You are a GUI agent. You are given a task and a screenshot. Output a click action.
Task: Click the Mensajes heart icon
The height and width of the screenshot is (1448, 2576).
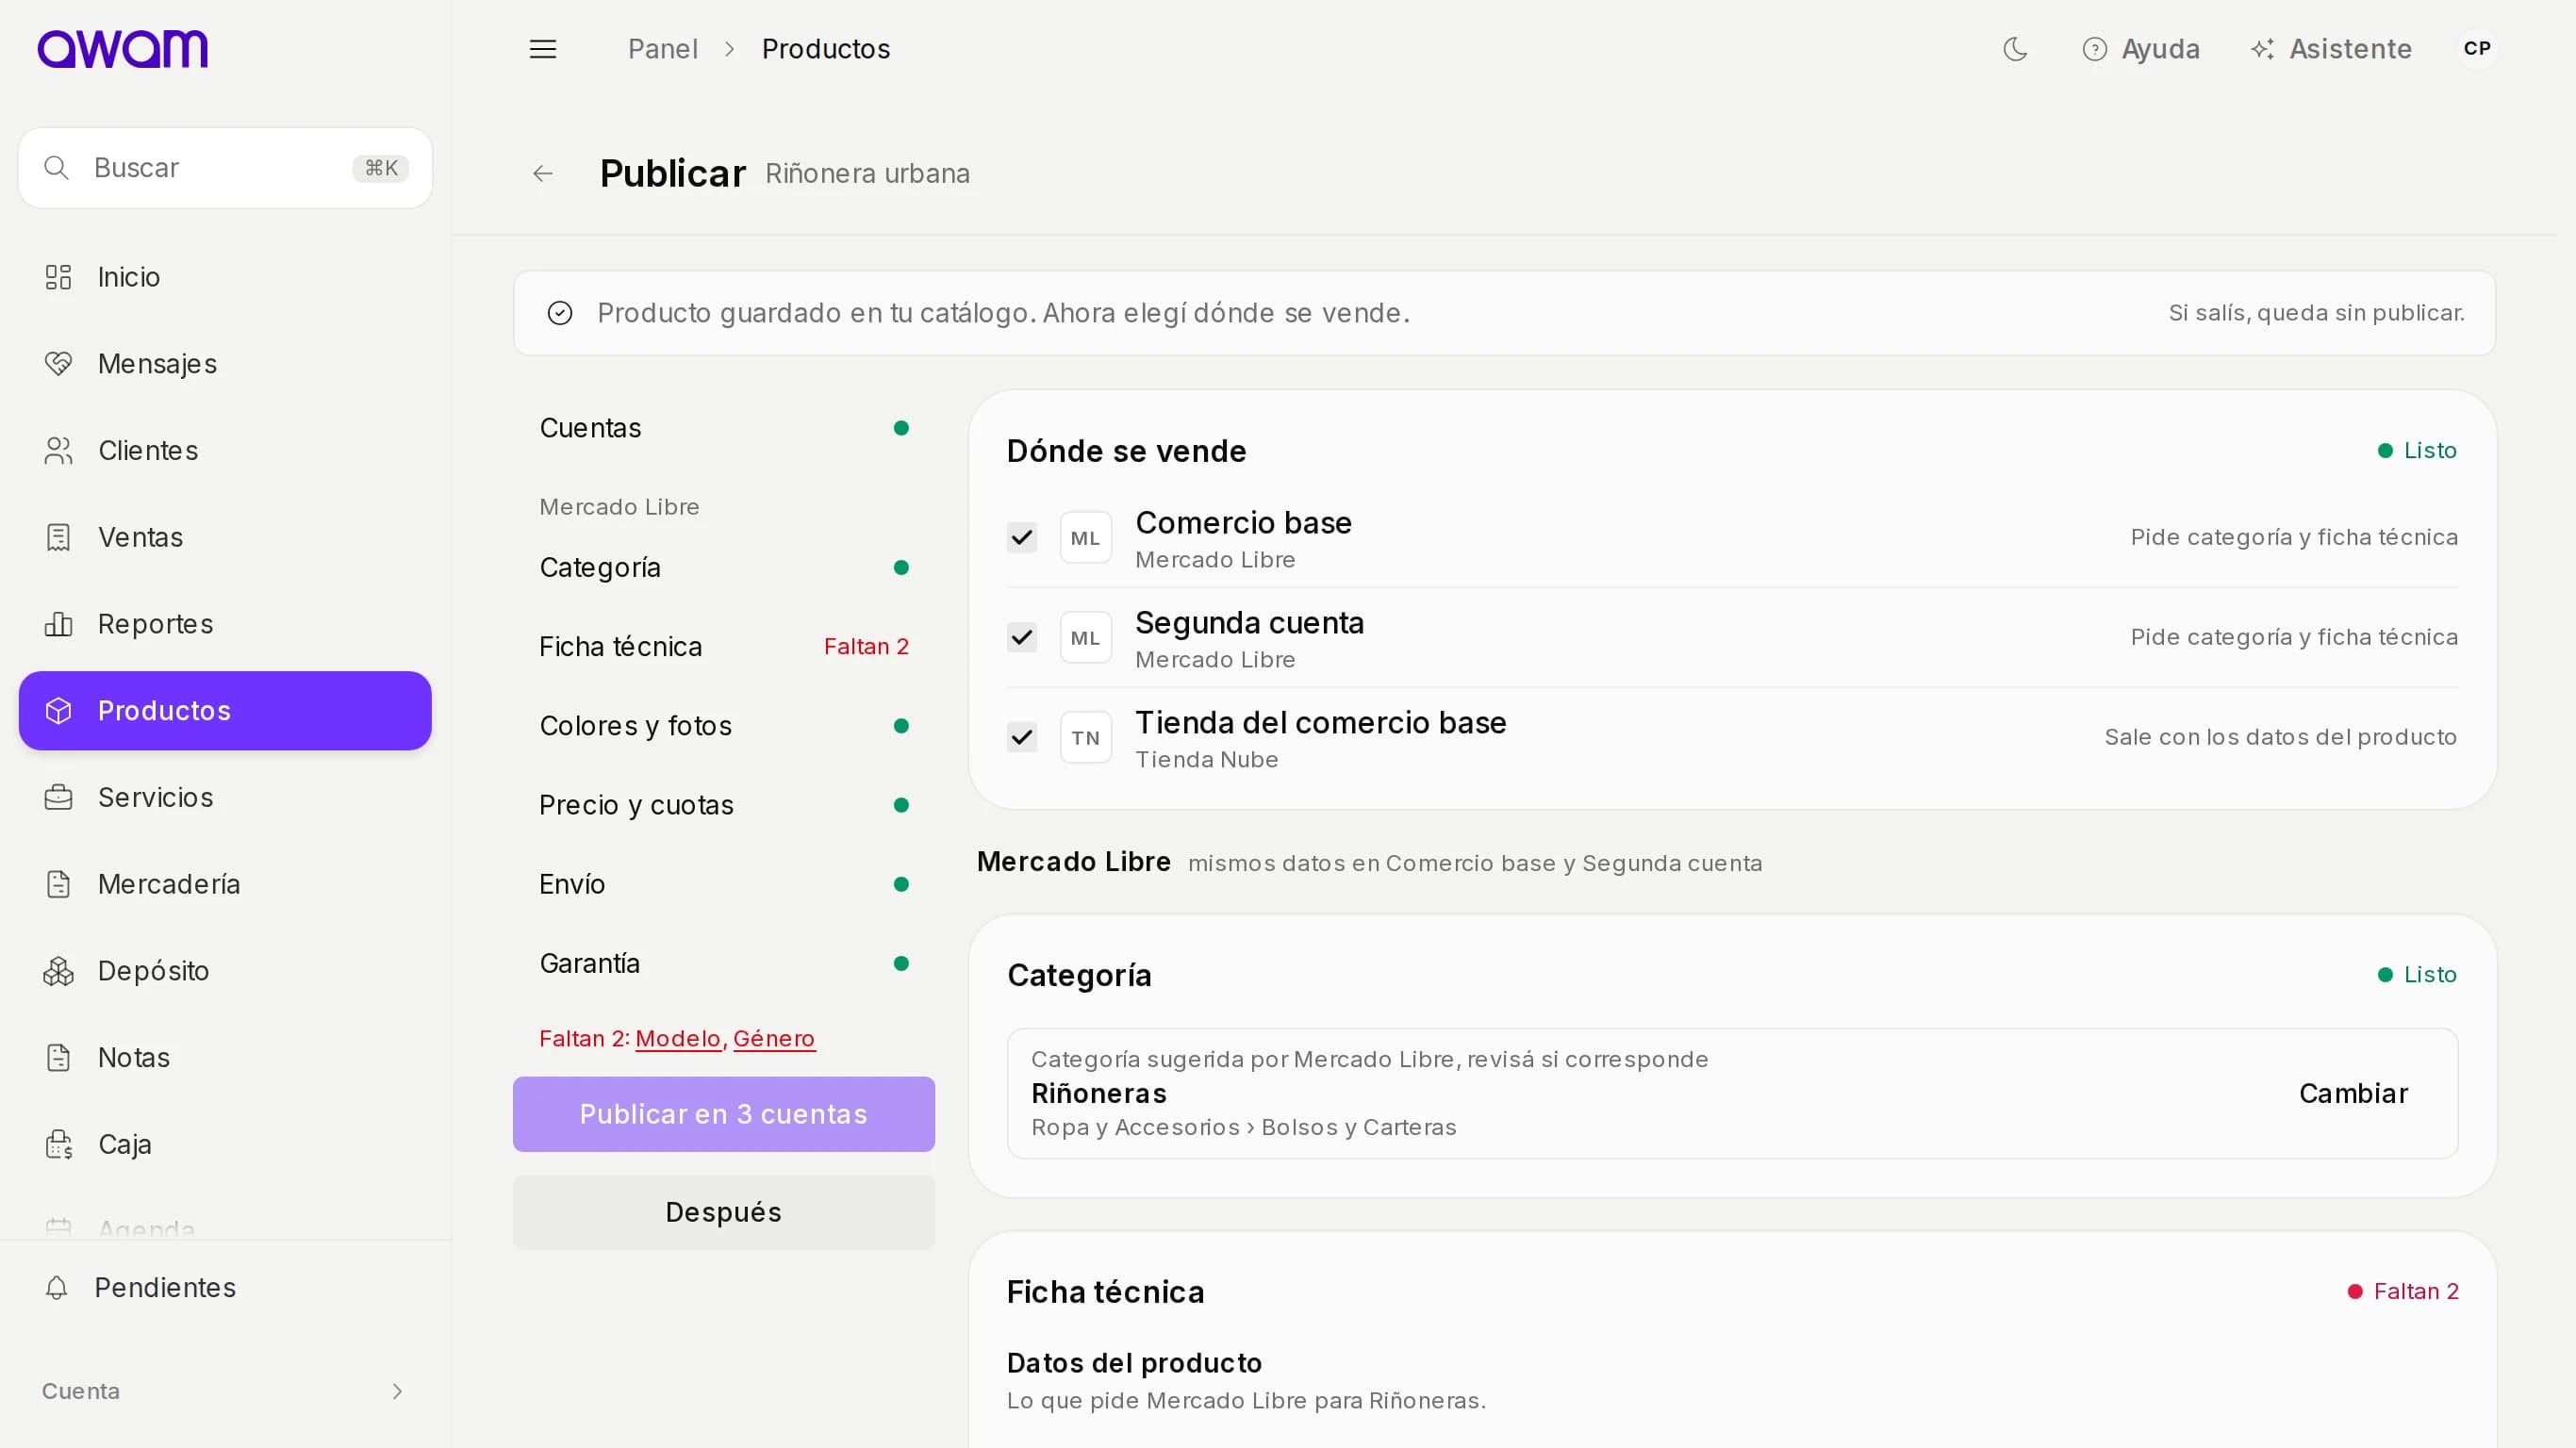[x=58, y=364]
